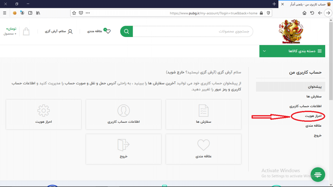The image size is (333, 187).
Task: Select احراز هویت in the account sidebar
Action: click(x=313, y=116)
